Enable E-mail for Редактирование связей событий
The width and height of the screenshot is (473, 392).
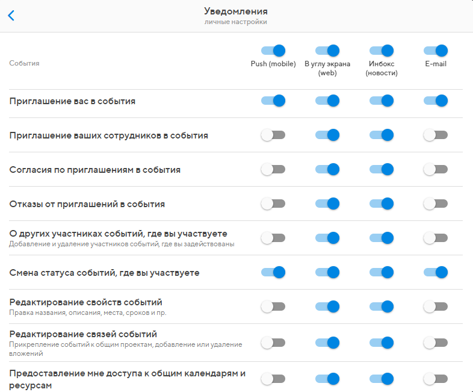[435, 342]
